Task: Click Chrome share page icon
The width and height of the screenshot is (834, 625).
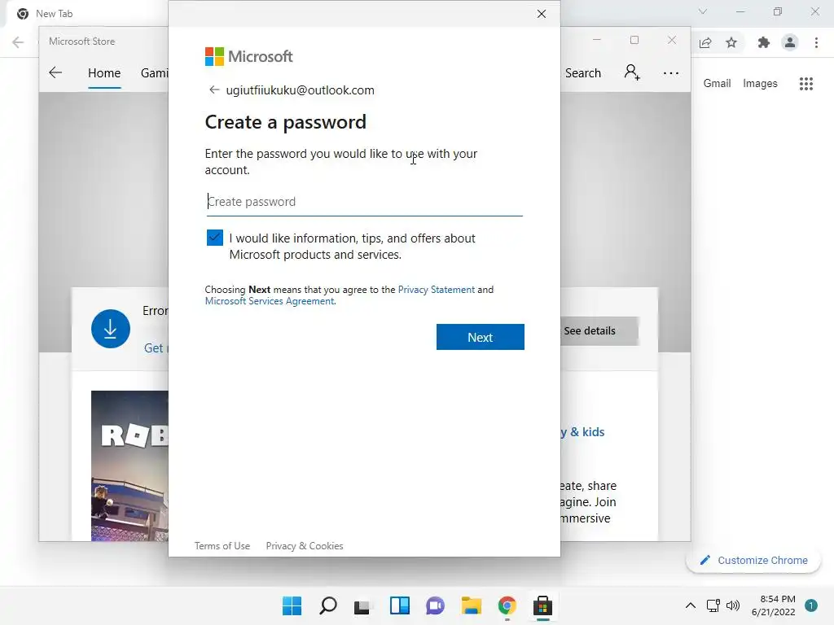Action: click(x=705, y=42)
